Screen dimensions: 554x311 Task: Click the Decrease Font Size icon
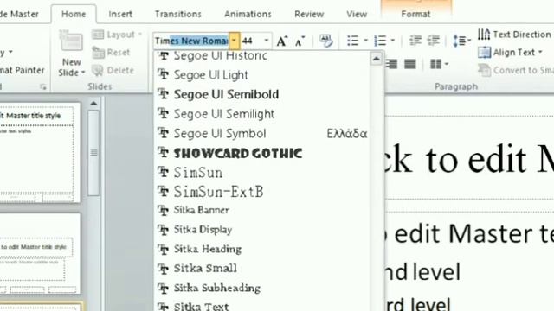point(300,41)
